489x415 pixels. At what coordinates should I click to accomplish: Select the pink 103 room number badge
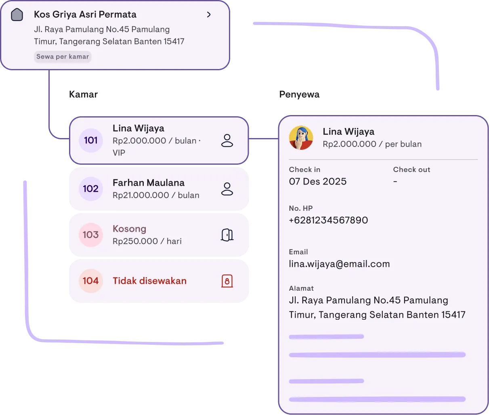coord(91,235)
